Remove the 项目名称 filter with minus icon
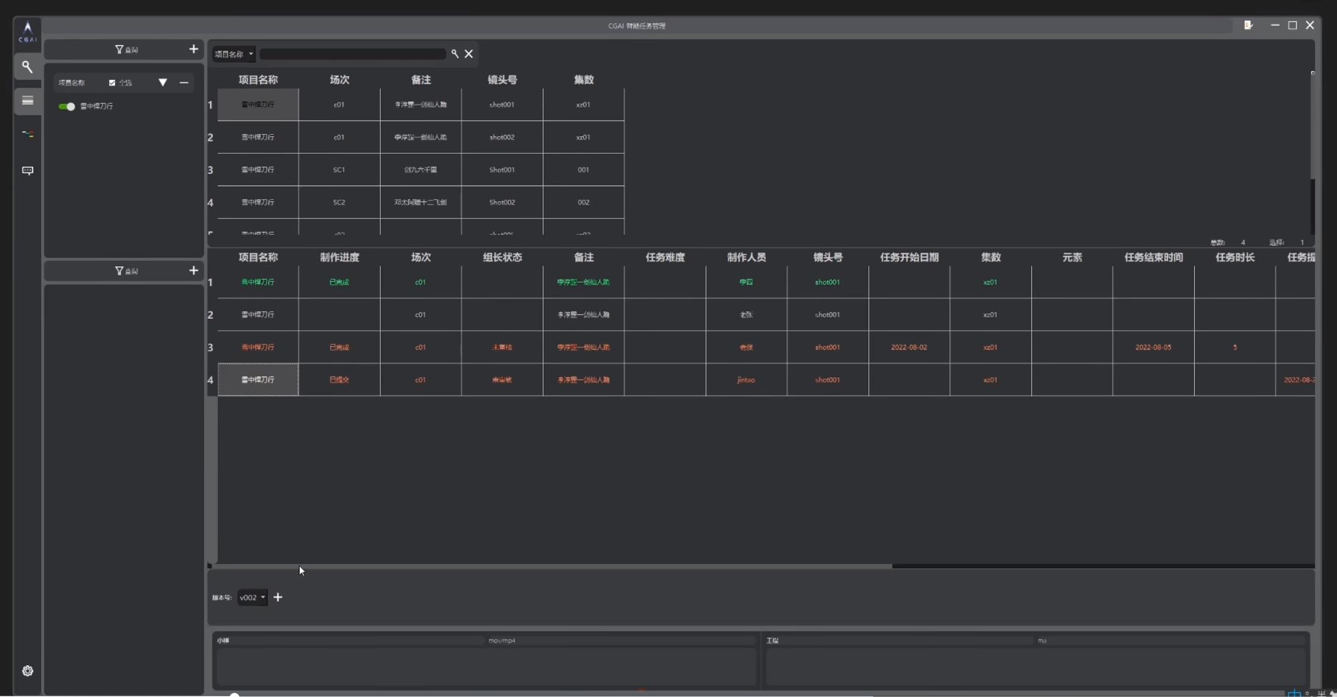Screen dimensions: 1337x697 (184, 82)
